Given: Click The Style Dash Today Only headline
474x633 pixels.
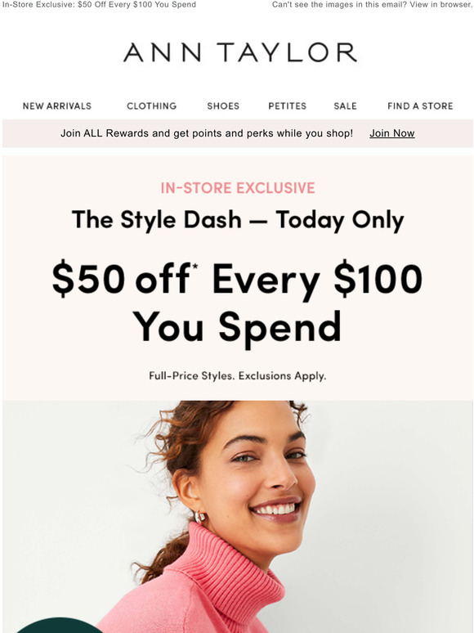Looking at the screenshot, I should point(238,221).
